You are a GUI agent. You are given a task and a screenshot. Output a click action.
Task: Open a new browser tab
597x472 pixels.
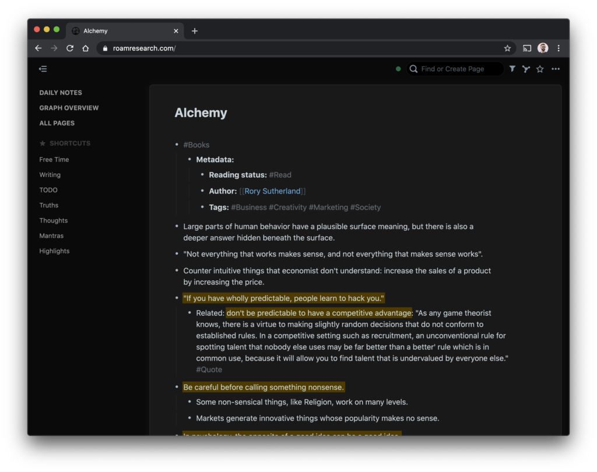pos(195,31)
